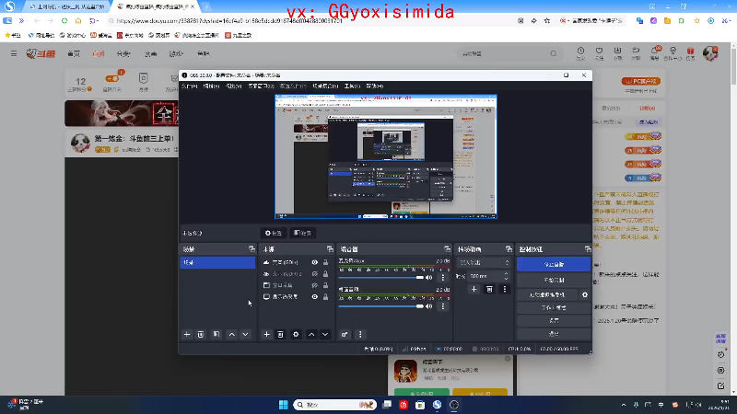Toggle the lock on the display capture source row
This screenshot has width=737, height=414.
click(x=325, y=296)
